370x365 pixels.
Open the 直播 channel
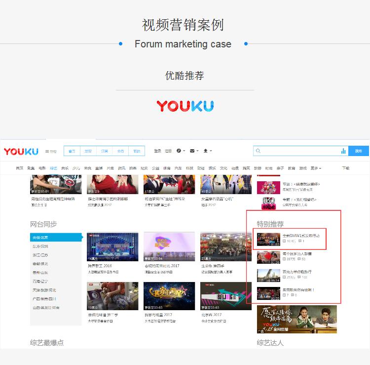point(99,168)
